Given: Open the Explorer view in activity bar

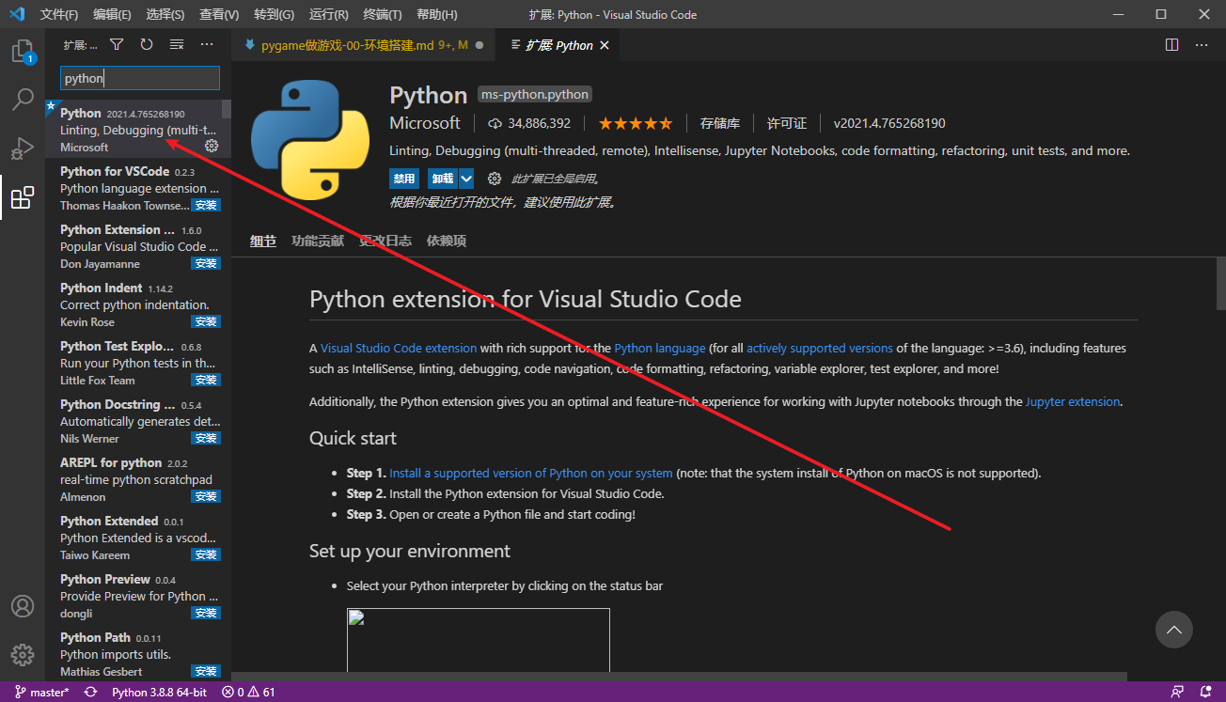Looking at the screenshot, I should (x=23, y=52).
